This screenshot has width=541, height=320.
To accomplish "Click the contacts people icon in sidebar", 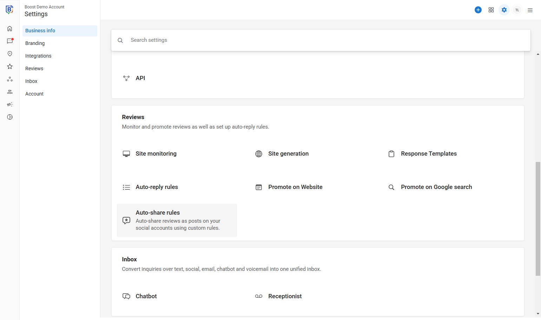I will pyautogui.click(x=10, y=92).
